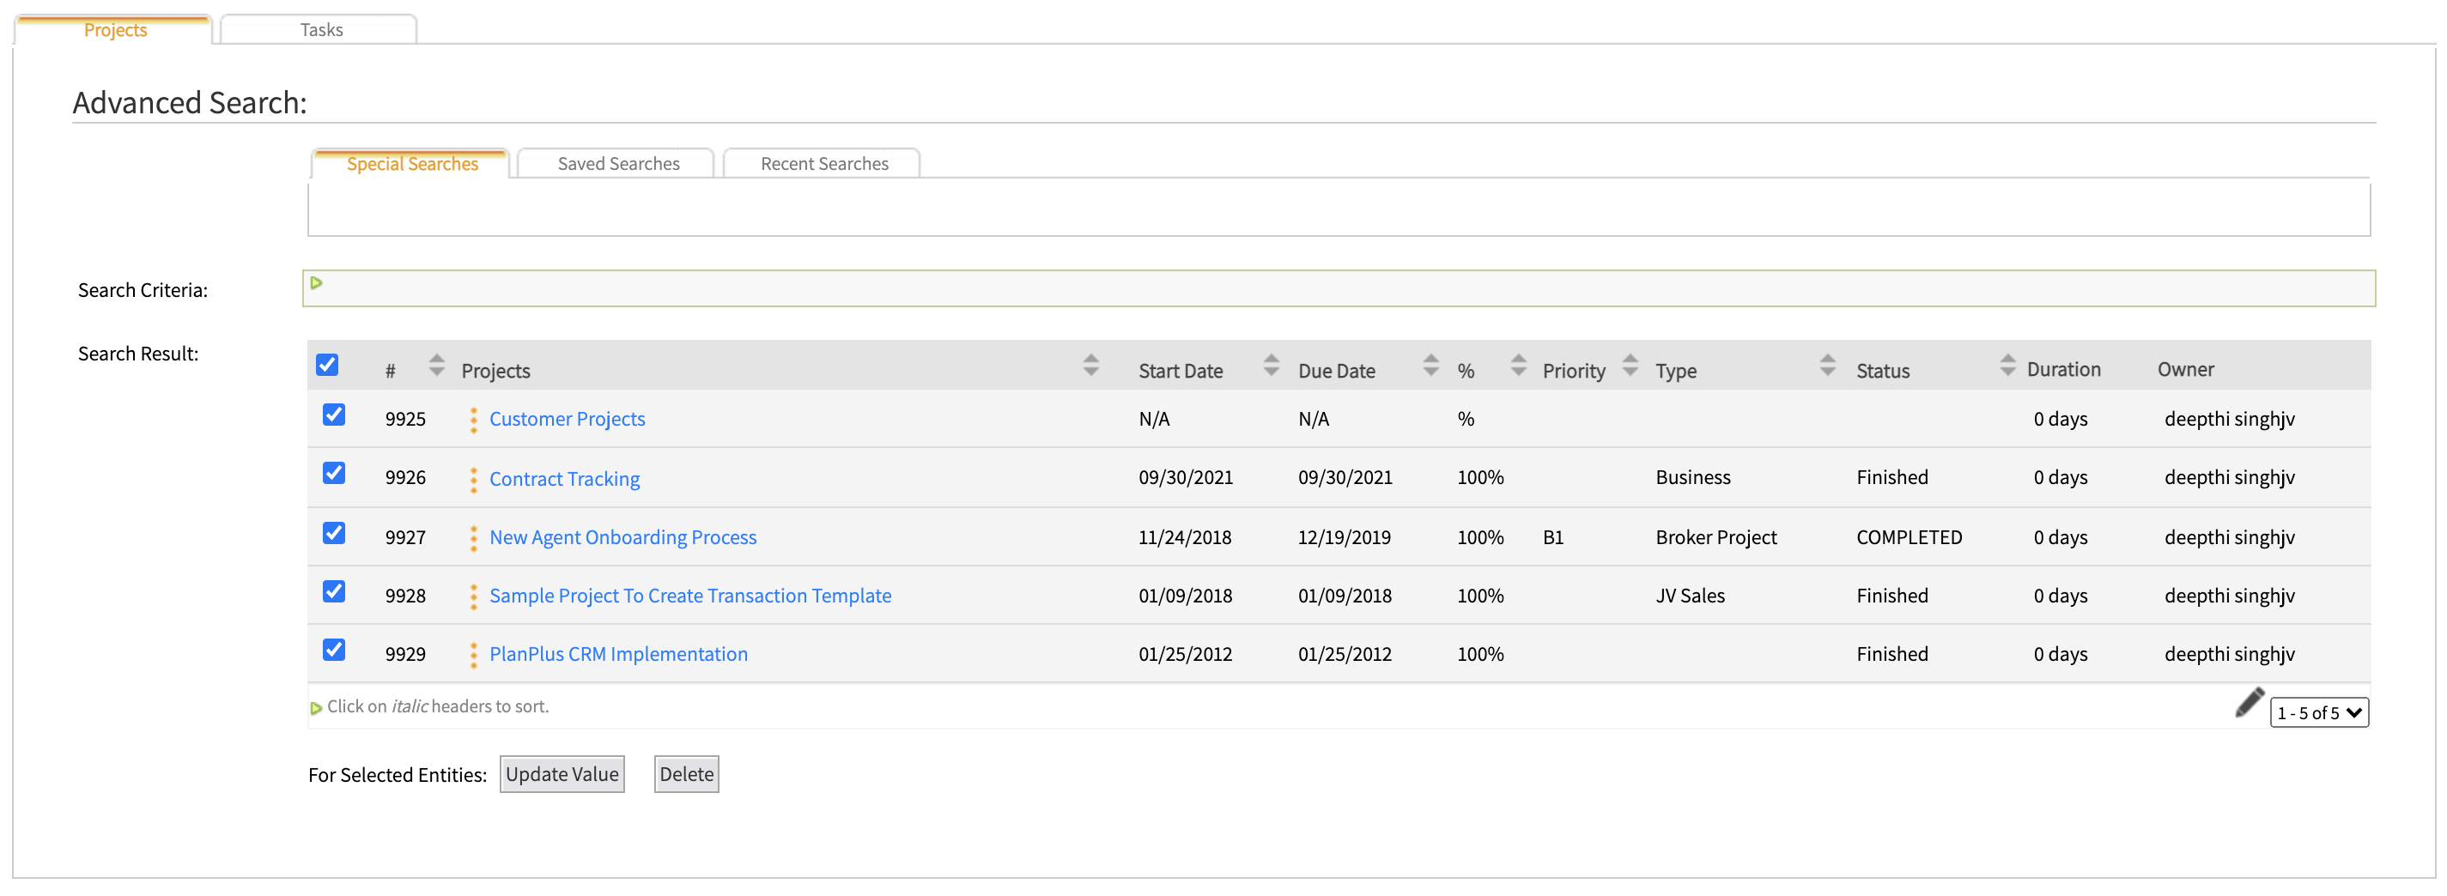Click the pencil edit icon near pagination
Viewport: 2447px width, 896px height.
[2249, 702]
